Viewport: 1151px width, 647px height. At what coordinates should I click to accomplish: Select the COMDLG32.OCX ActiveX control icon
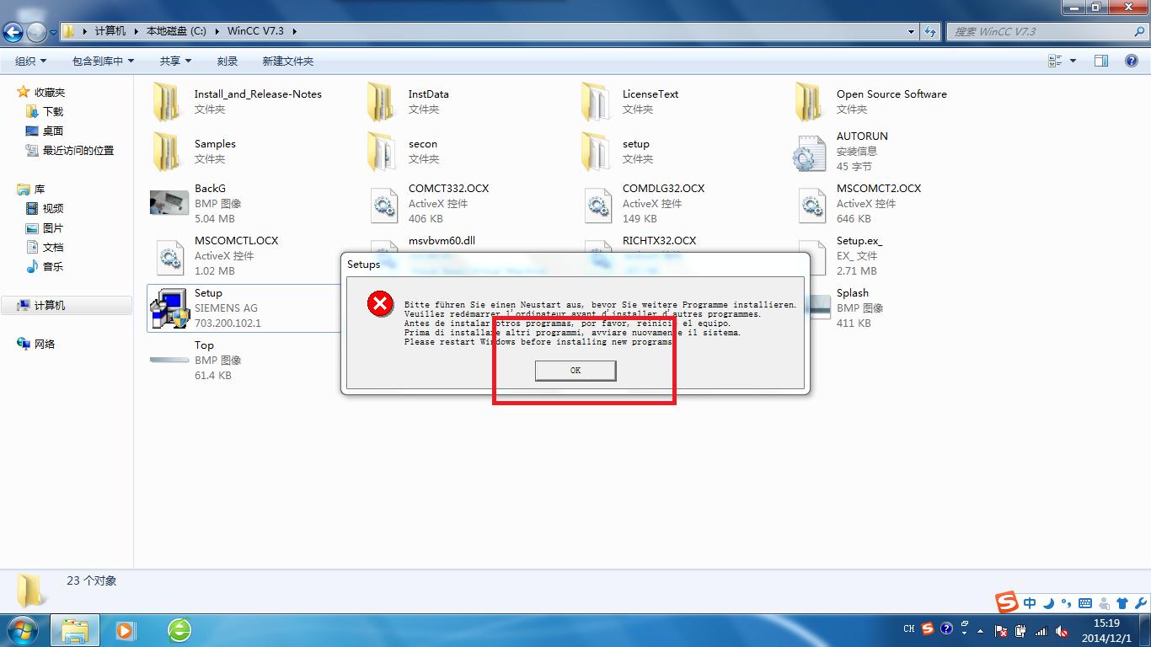click(598, 204)
